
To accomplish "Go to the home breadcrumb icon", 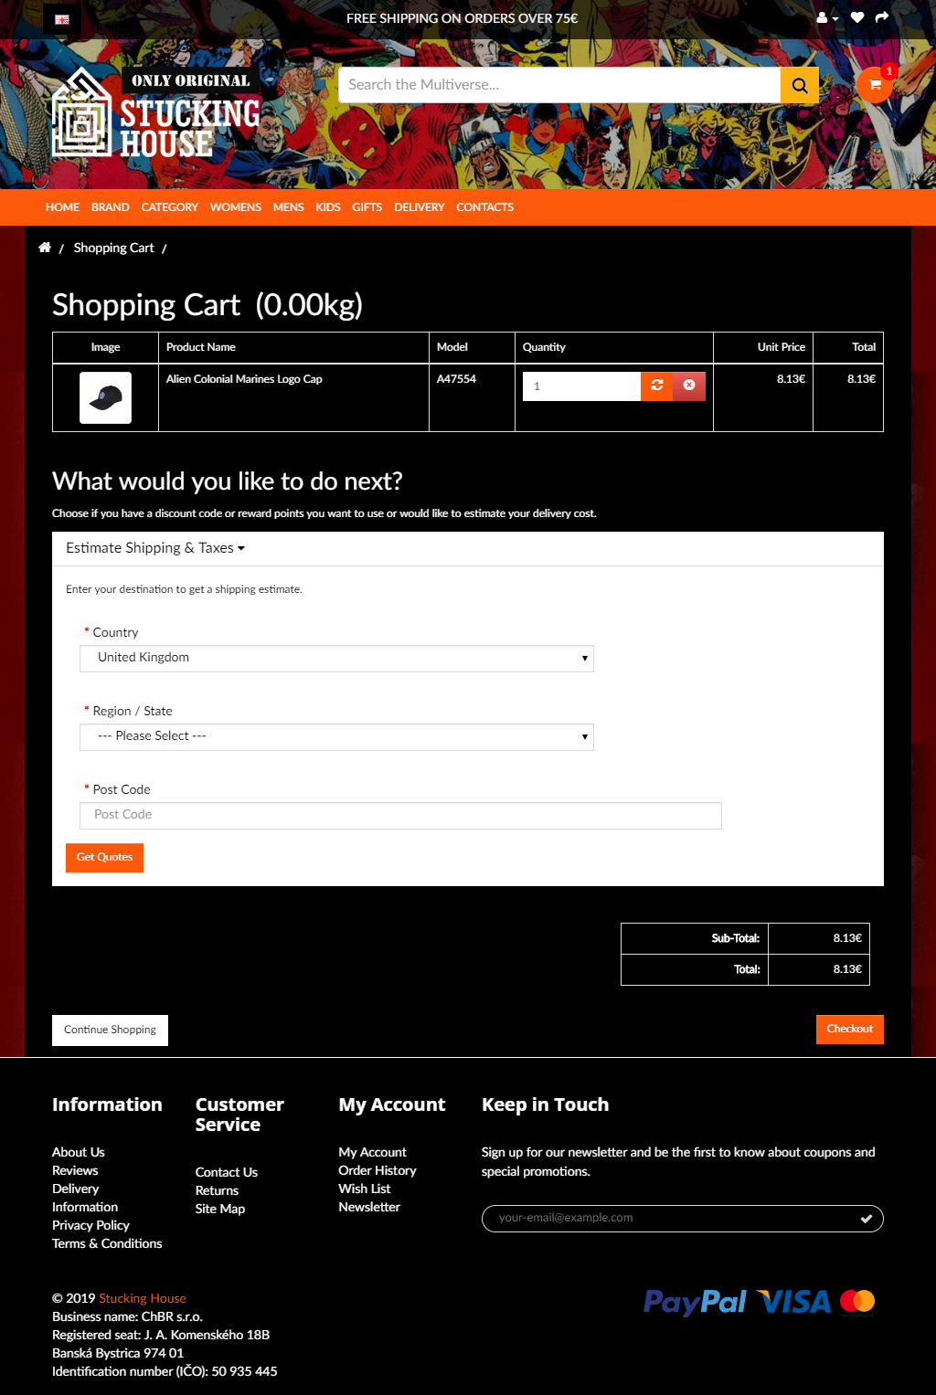I will [45, 248].
